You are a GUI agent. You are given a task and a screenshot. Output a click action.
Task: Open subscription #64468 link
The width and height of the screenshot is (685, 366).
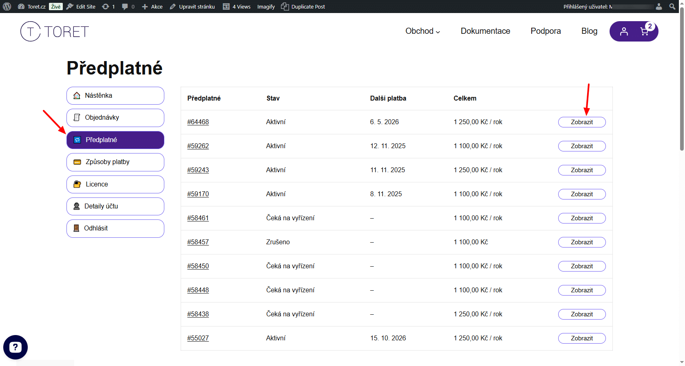point(198,122)
